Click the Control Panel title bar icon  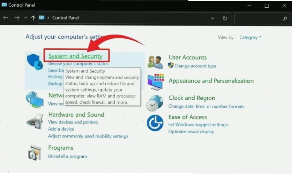pyautogui.click(x=4, y=5)
